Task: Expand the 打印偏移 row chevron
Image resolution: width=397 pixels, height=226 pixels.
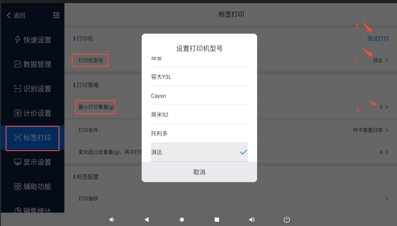Action: pos(386,198)
